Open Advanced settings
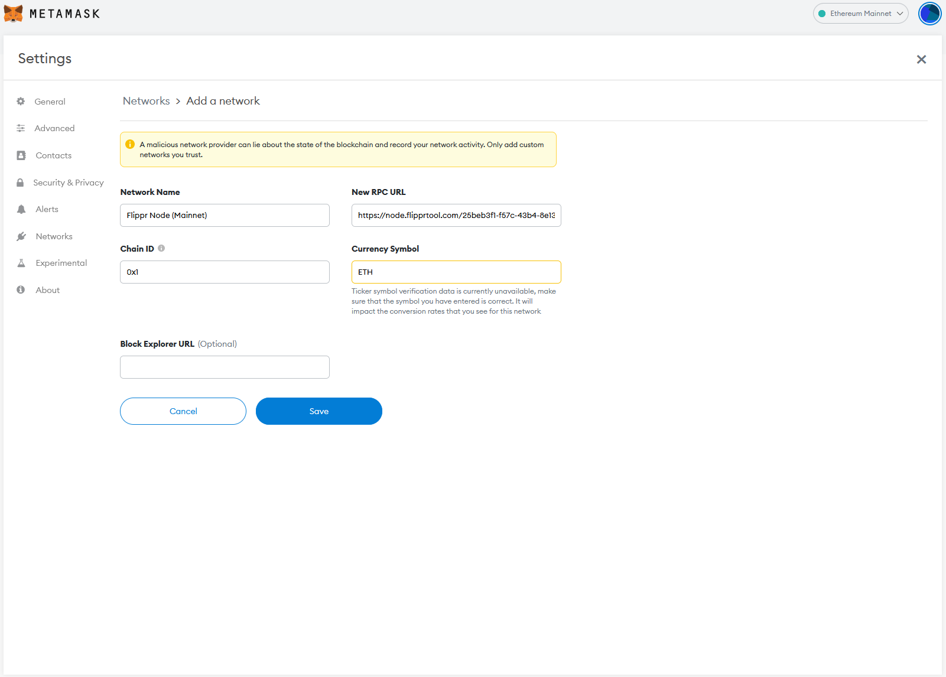Viewport: 946px width, 677px height. [54, 128]
